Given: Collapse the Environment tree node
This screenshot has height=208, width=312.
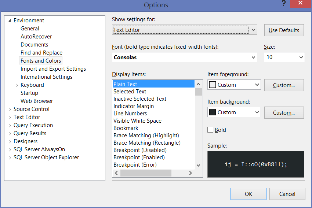Looking at the screenshot, I should (x=10, y=21).
